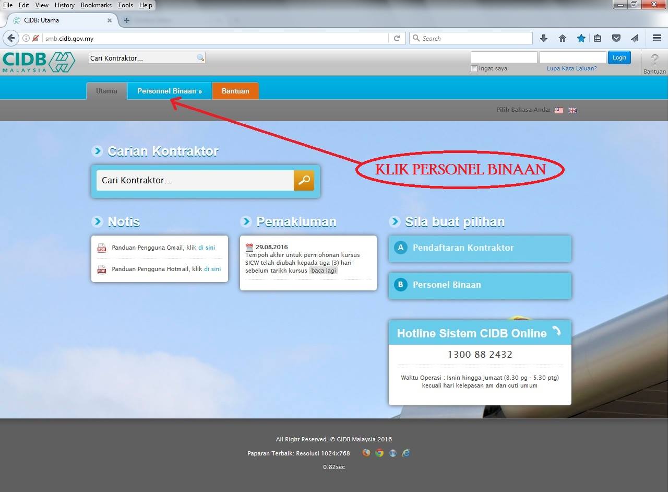The image size is (669, 492).
Task: Click the password field beside Login
Action: pos(573,57)
